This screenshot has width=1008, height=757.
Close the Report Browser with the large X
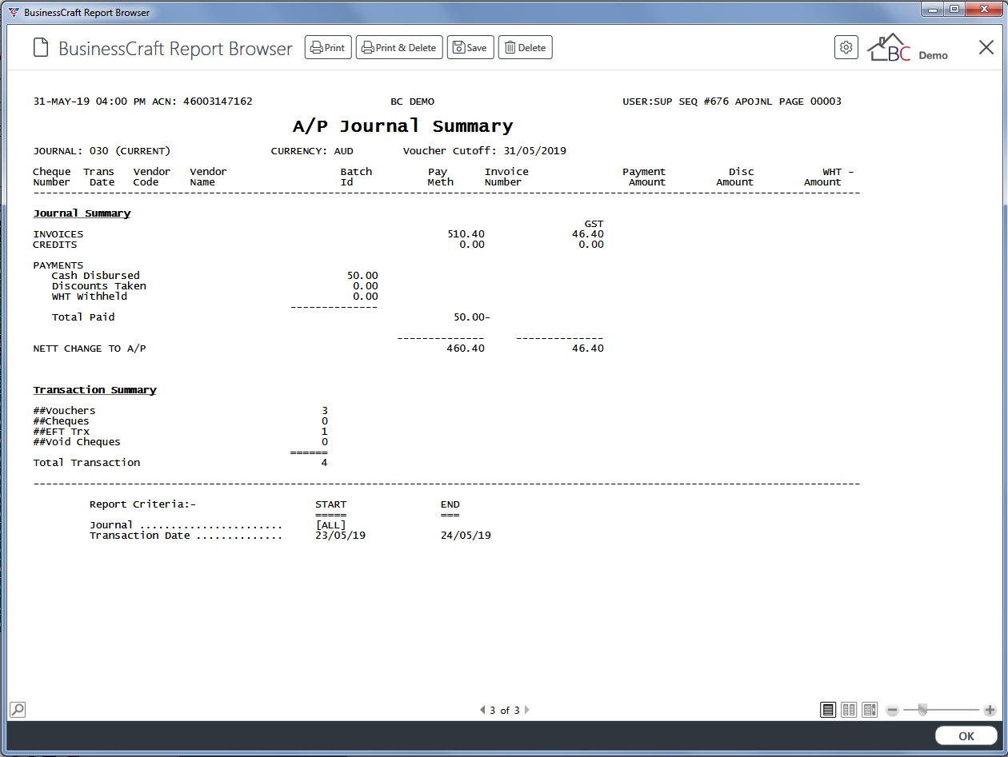point(986,47)
